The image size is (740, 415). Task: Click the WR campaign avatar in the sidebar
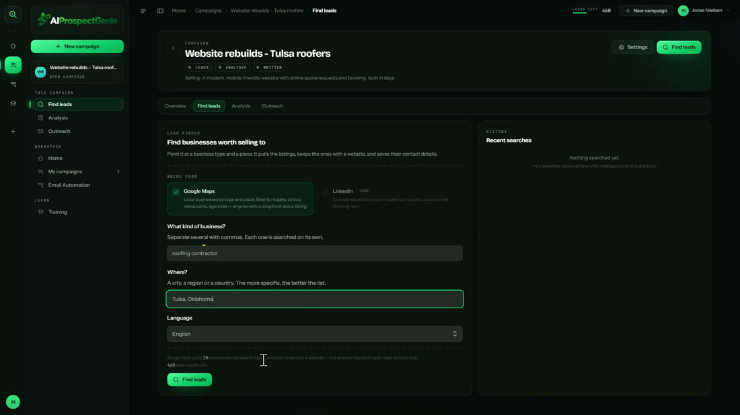tap(40, 72)
